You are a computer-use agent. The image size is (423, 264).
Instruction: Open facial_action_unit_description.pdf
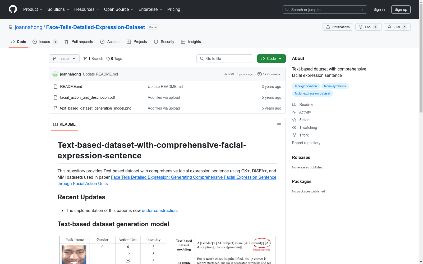(x=88, y=97)
